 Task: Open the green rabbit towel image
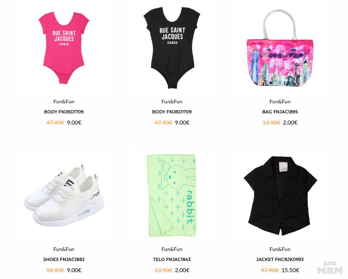pyautogui.click(x=171, y=195)
